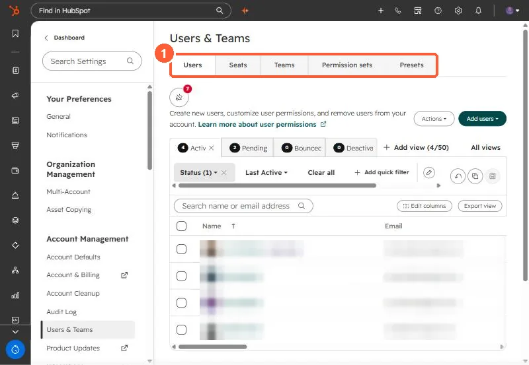Open the sales store icon in sidebar
The image size is (529, 365).
coord(15,145)
